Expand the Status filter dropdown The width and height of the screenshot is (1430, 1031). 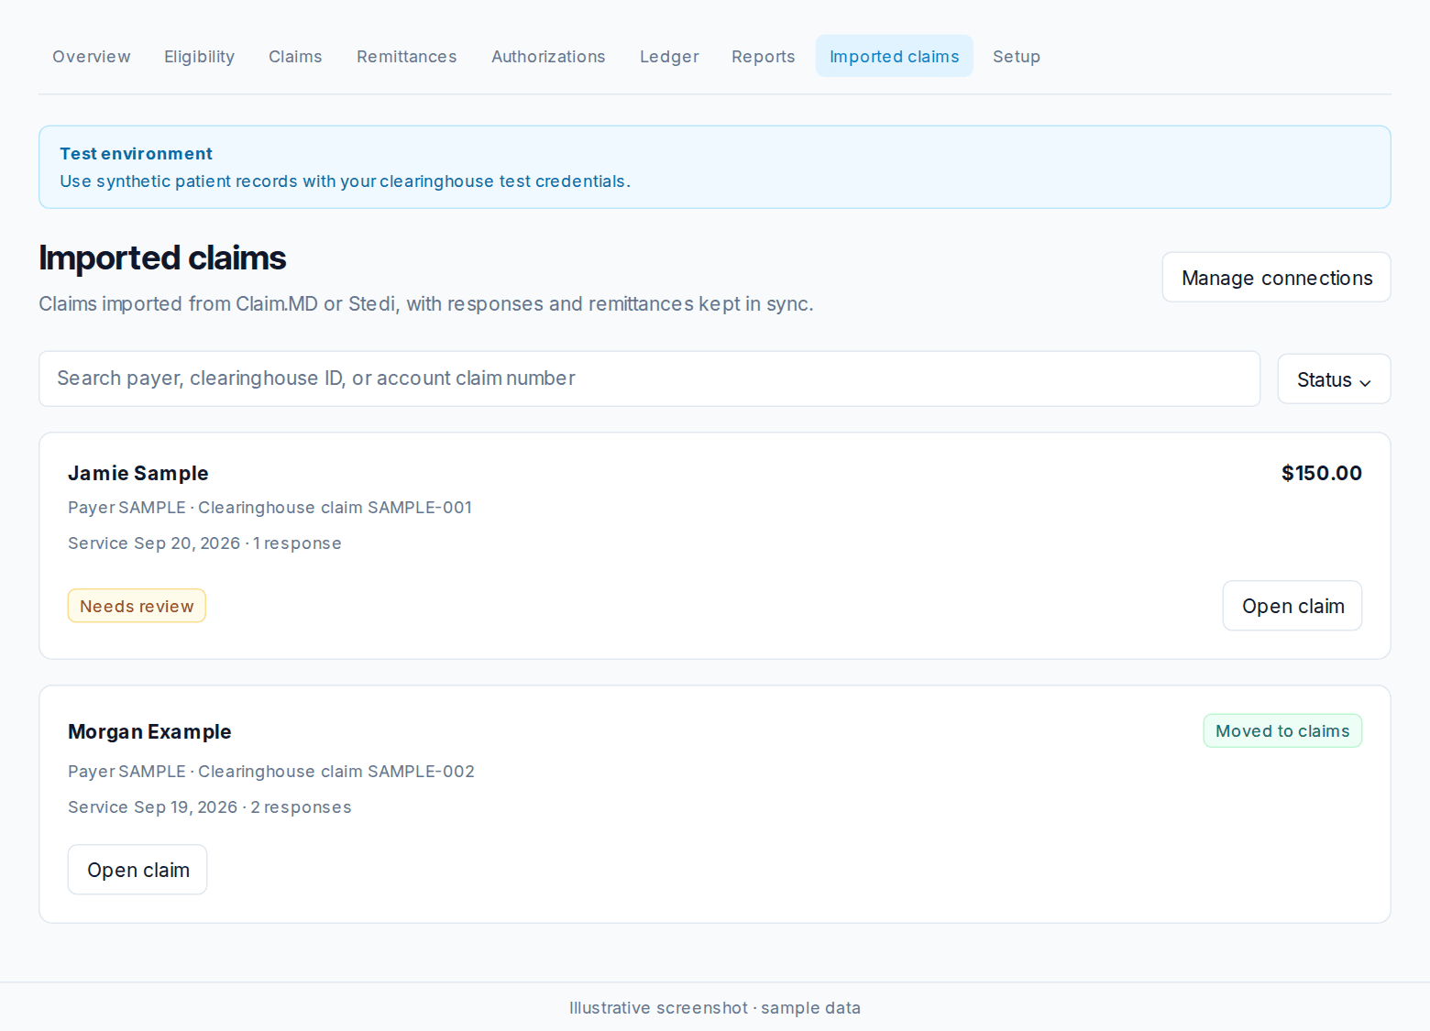[x=1335, y=379]
